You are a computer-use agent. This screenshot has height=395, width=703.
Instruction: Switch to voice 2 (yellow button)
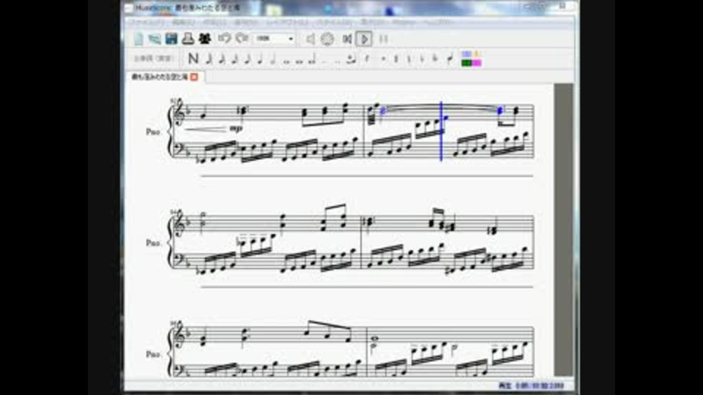click(477, 54)
